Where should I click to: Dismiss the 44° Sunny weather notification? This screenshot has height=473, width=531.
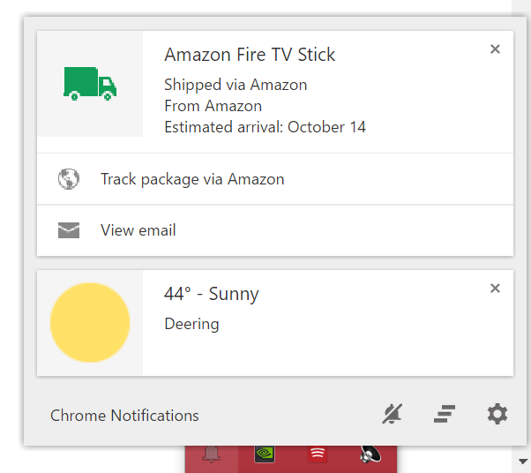point(495,289)
